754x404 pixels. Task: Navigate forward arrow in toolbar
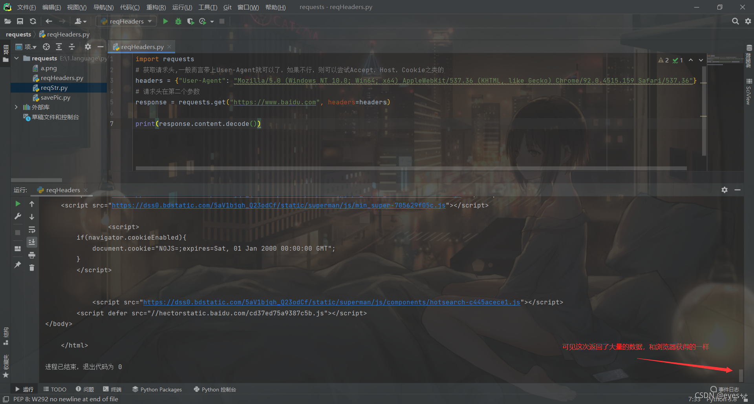tap(62, 21)
